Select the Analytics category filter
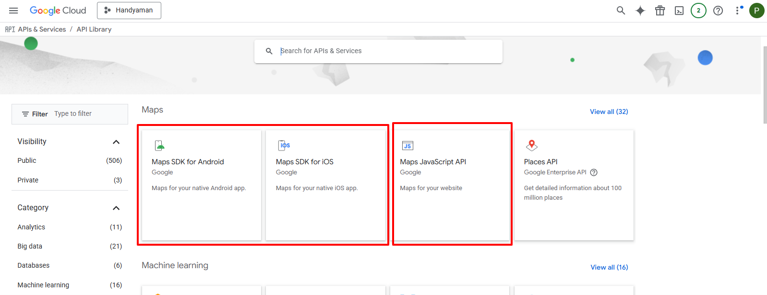The image size is (767, 295). [31, 227]
